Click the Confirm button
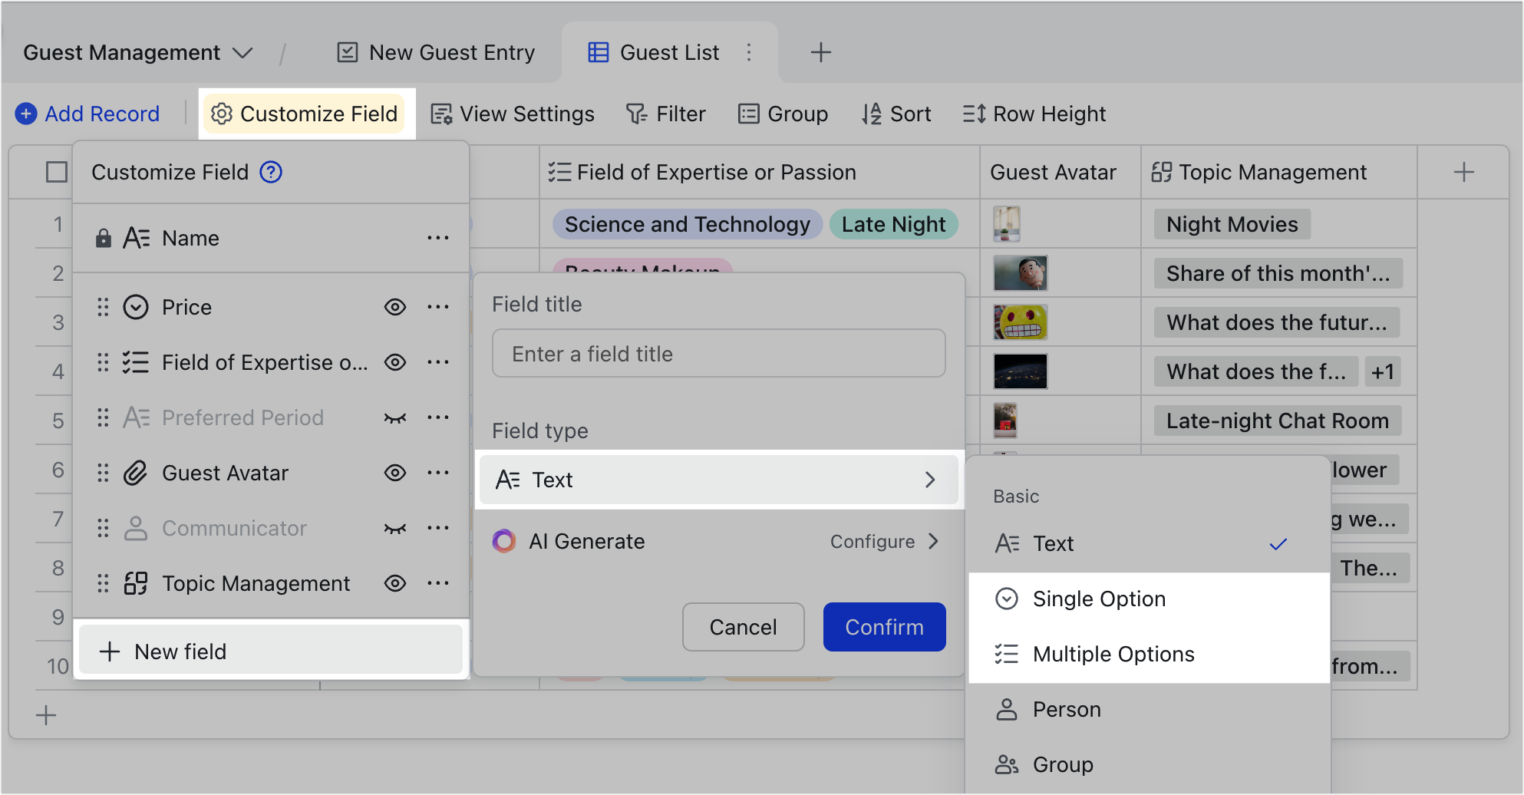Viewport: 1524px width, 795px height. click(x=884, y=627)
